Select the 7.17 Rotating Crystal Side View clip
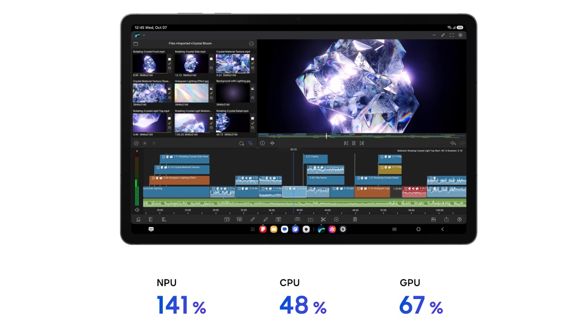Viewport: 582px width, 327px height. [x=185, y=159]
